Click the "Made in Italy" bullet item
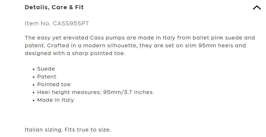 tap(56, 100)
